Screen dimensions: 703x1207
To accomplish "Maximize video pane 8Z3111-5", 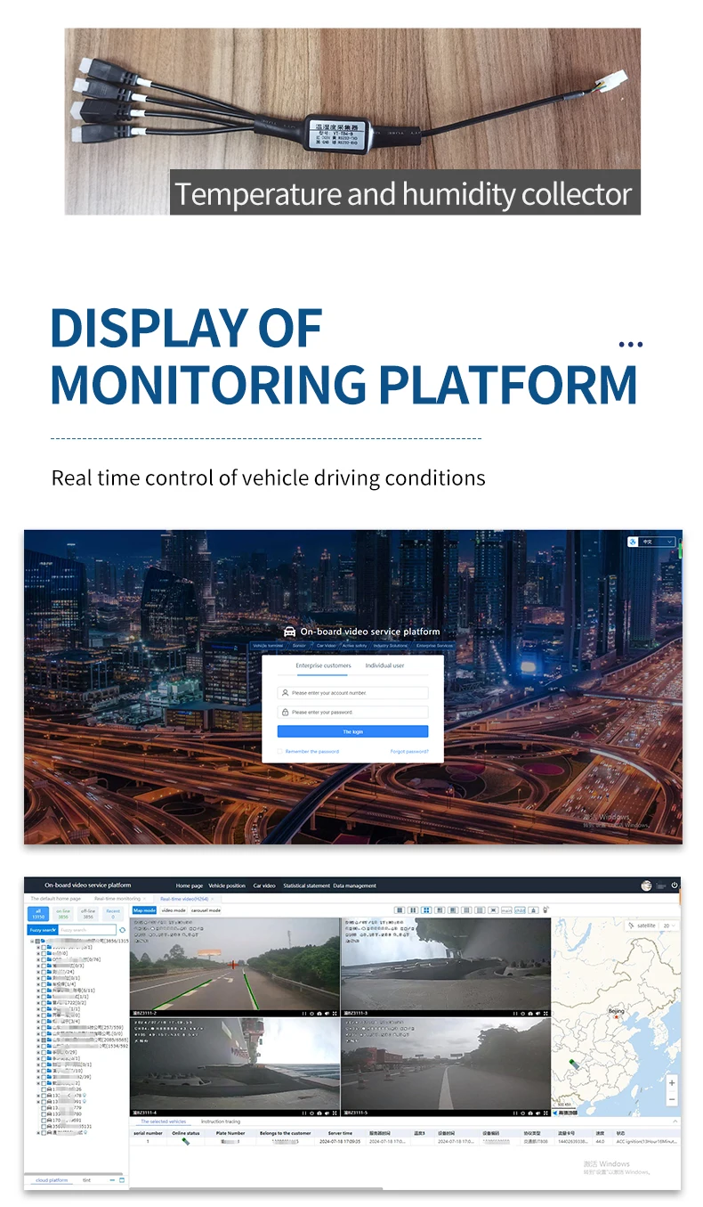I will pos(545,1113).
